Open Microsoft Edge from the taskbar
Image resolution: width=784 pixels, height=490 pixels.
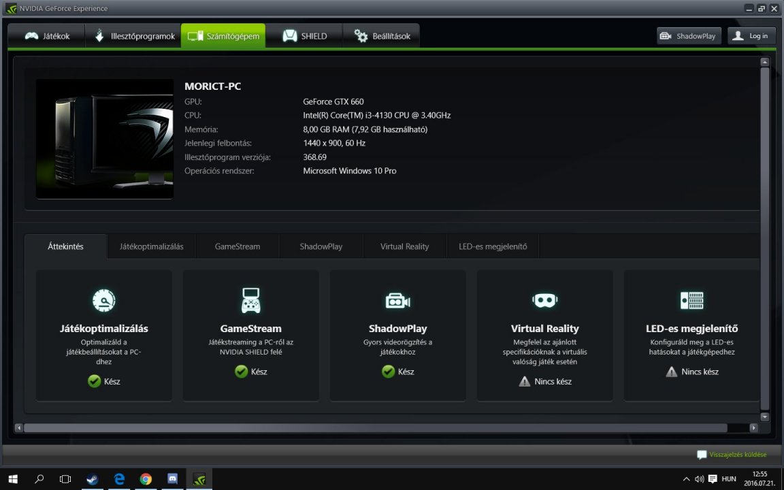pyautogui.click(x=119, y=479)
